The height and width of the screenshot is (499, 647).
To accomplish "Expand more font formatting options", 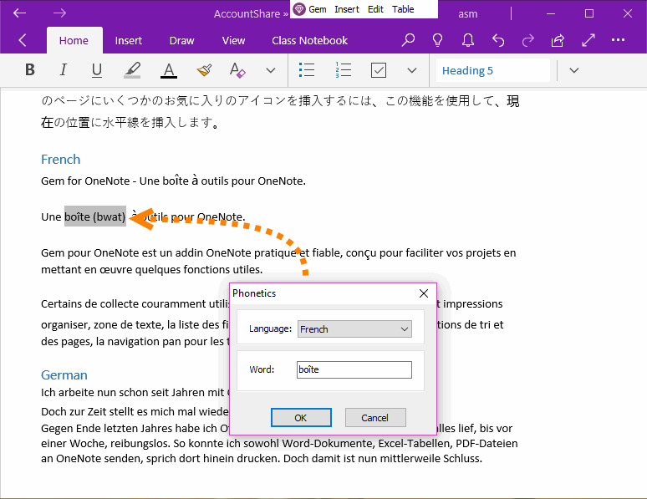I will tap(271, 70).
